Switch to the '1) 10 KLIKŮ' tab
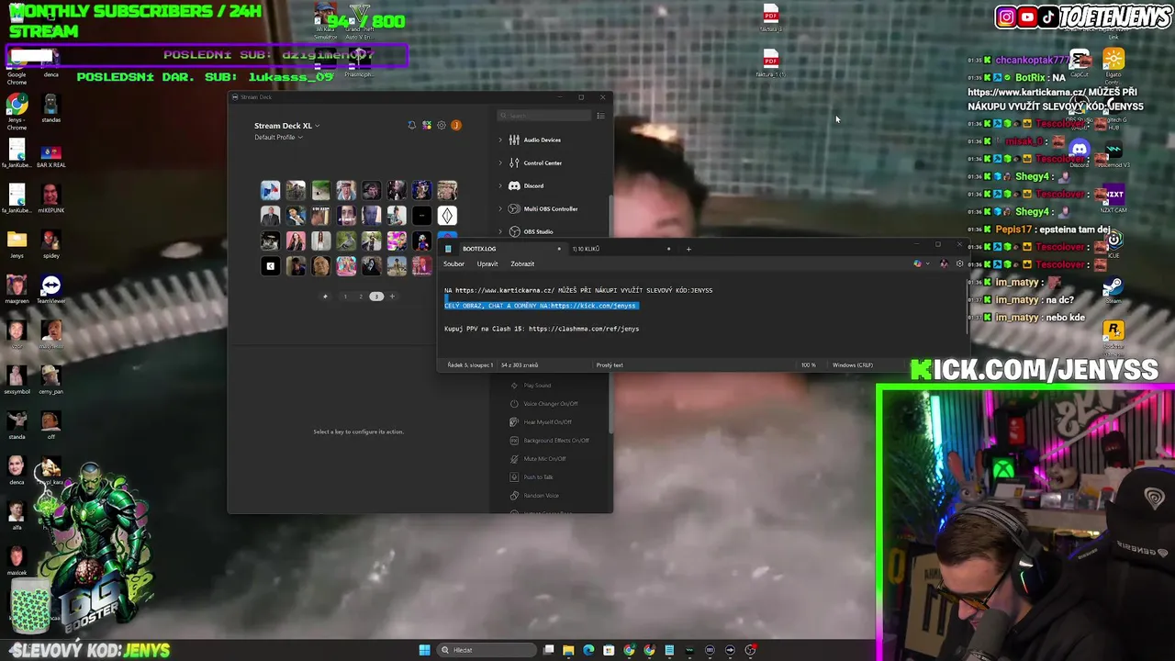This screenshot has height=661, width=1175. (x=621, y=249)
